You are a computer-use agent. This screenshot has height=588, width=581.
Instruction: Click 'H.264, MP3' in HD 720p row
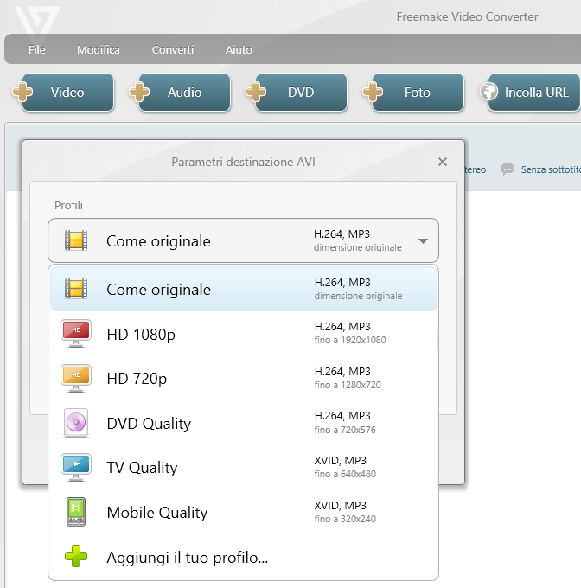[342, 372]
